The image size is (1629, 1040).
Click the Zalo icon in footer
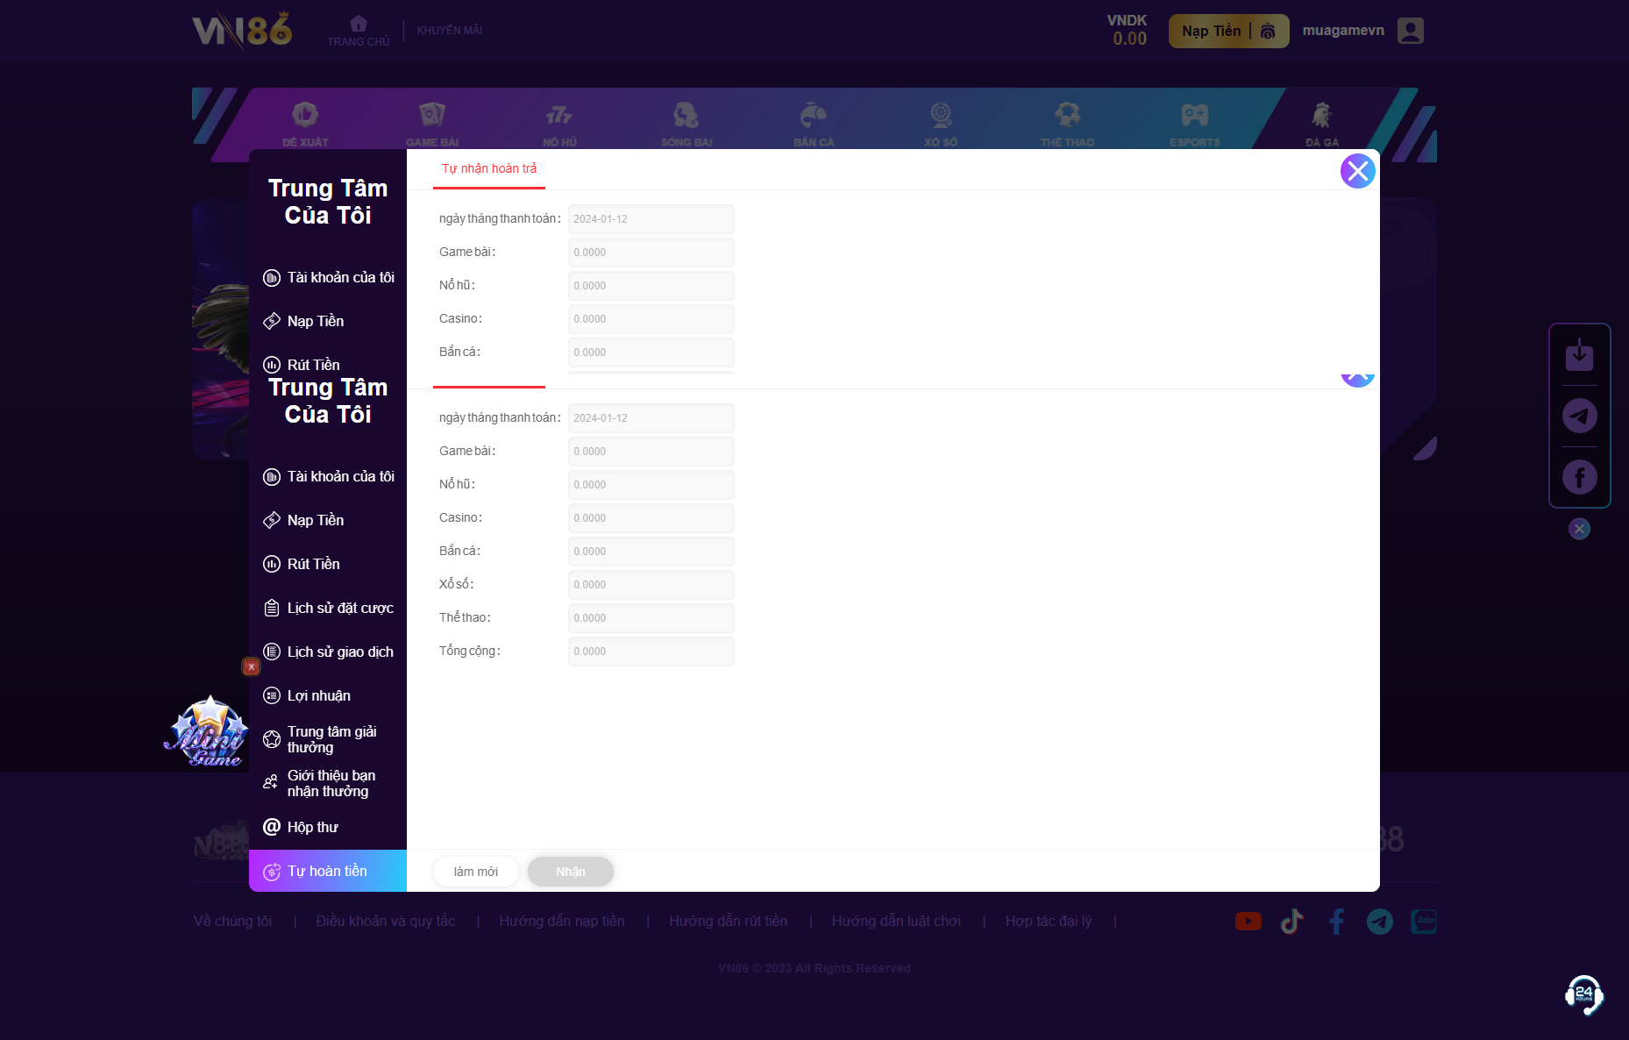(1423, 921)
